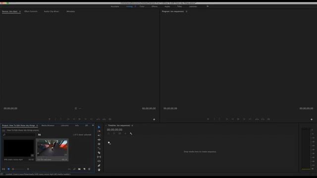
Task: Open sort icons menu in Project panel
Action: pos(28,169)
